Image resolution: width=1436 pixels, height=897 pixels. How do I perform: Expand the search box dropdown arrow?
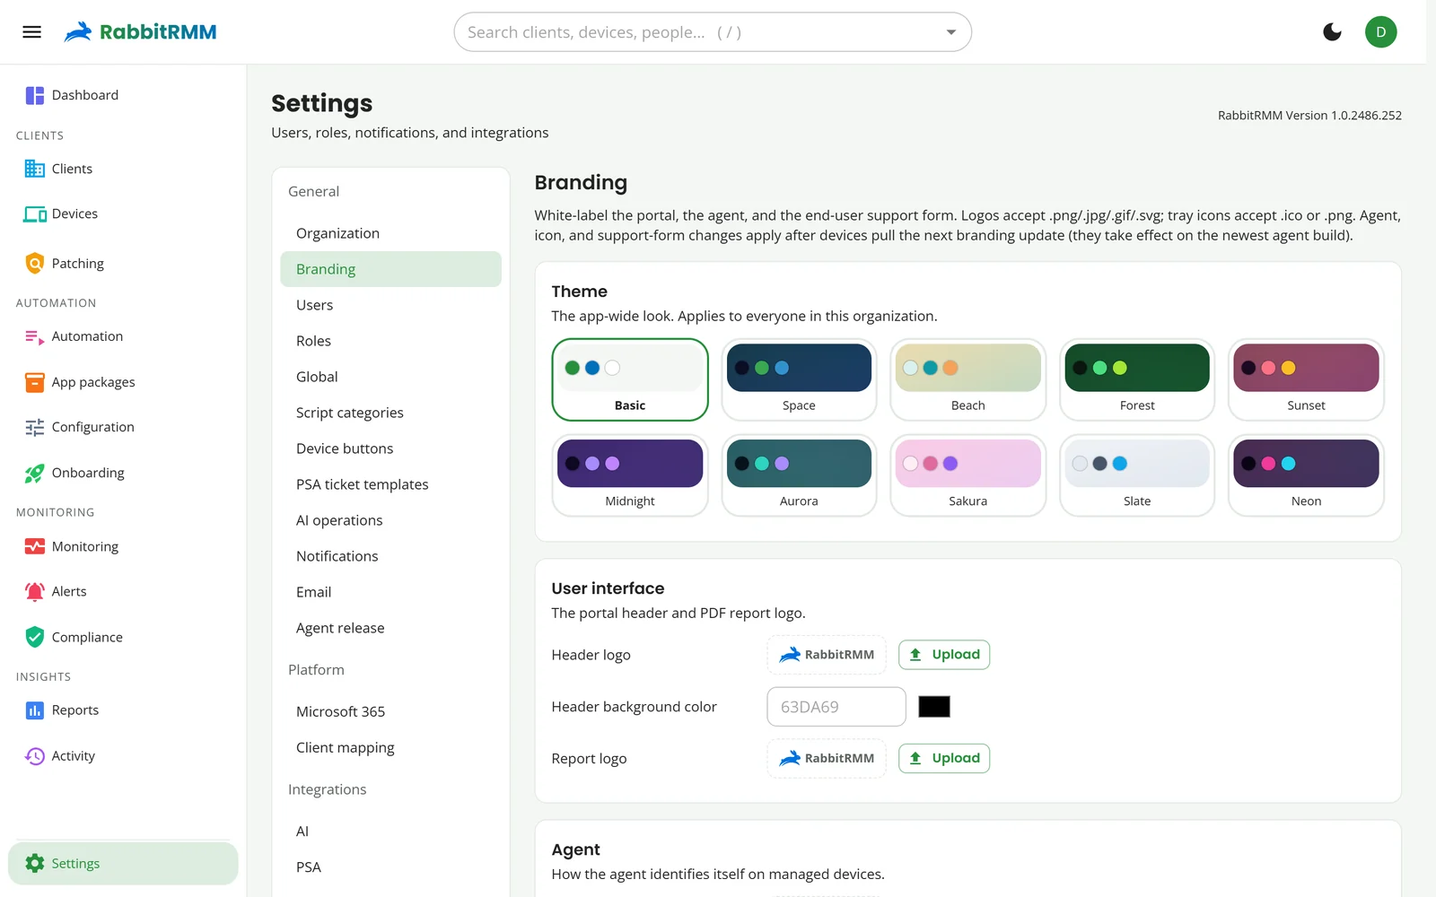tap(950, 32)
